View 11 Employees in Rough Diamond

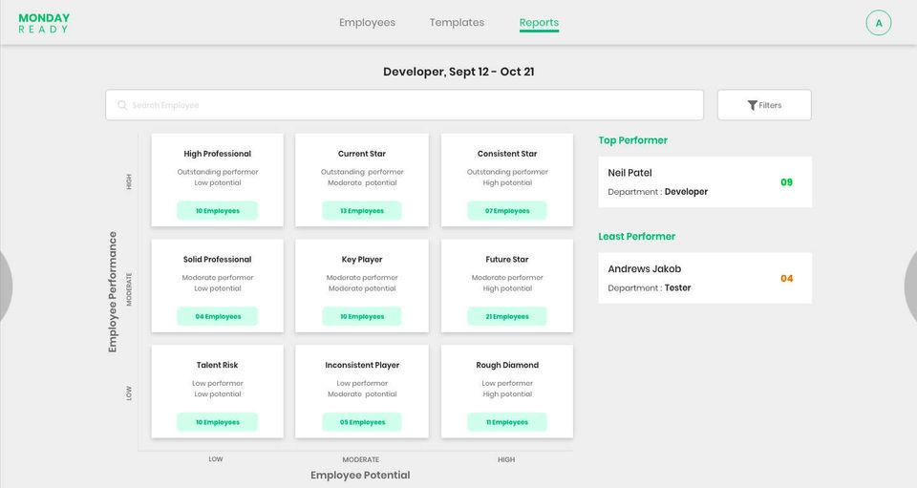pyautogui.click(x=507, y=422)
